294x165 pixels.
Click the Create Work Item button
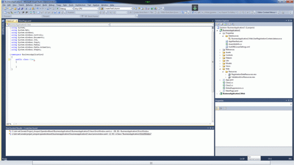[142, 12]
